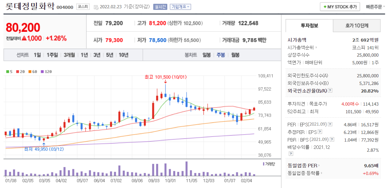
Task: Click the calendar icon beside 2022.02.23
Action: [x=96, y=7]
